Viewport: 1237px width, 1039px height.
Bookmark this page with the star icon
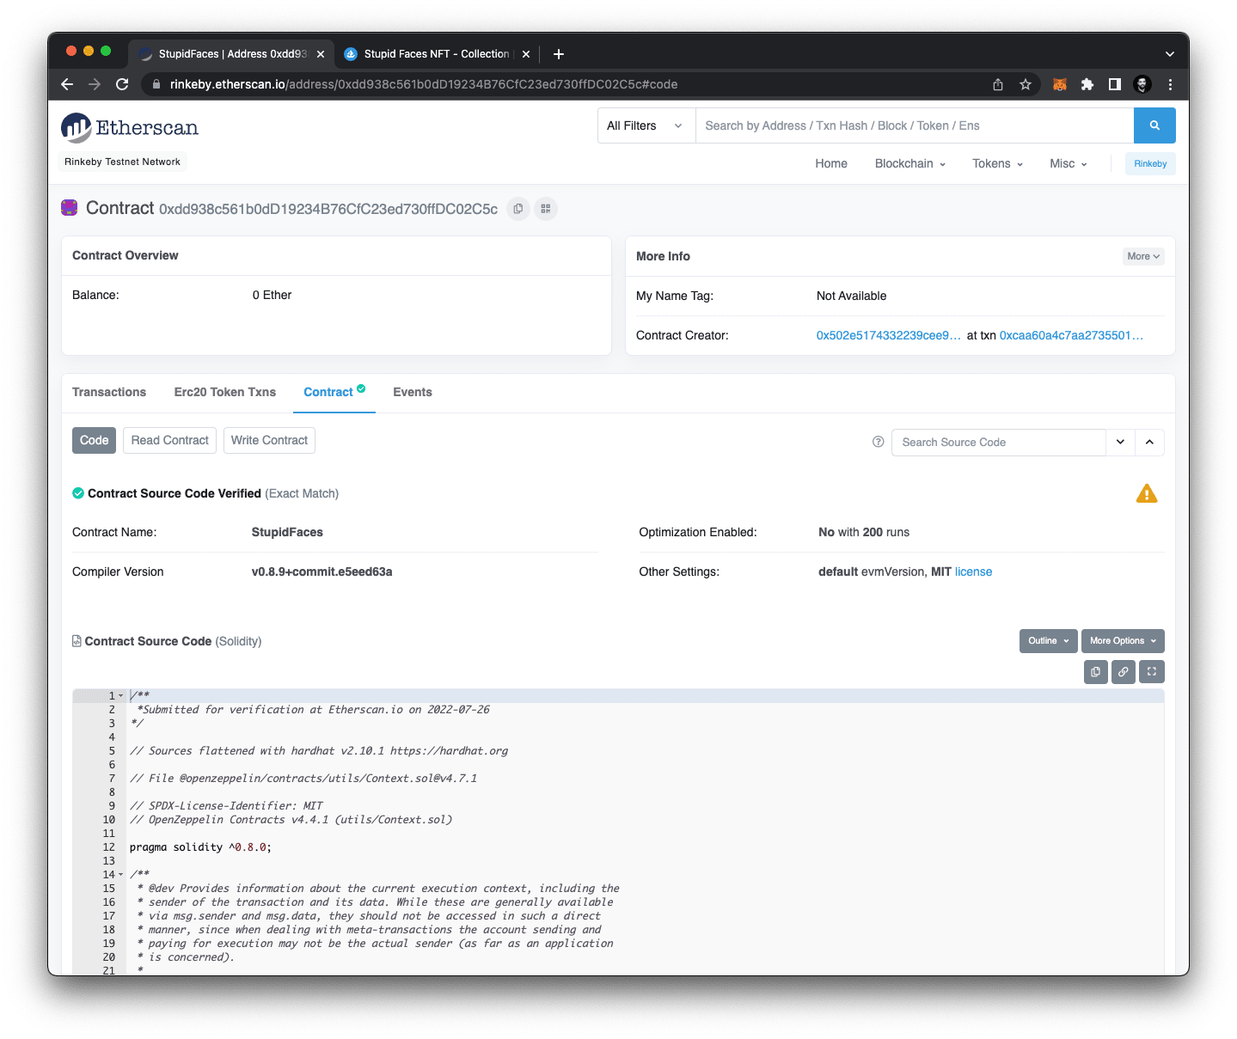tap(1026, 84)
